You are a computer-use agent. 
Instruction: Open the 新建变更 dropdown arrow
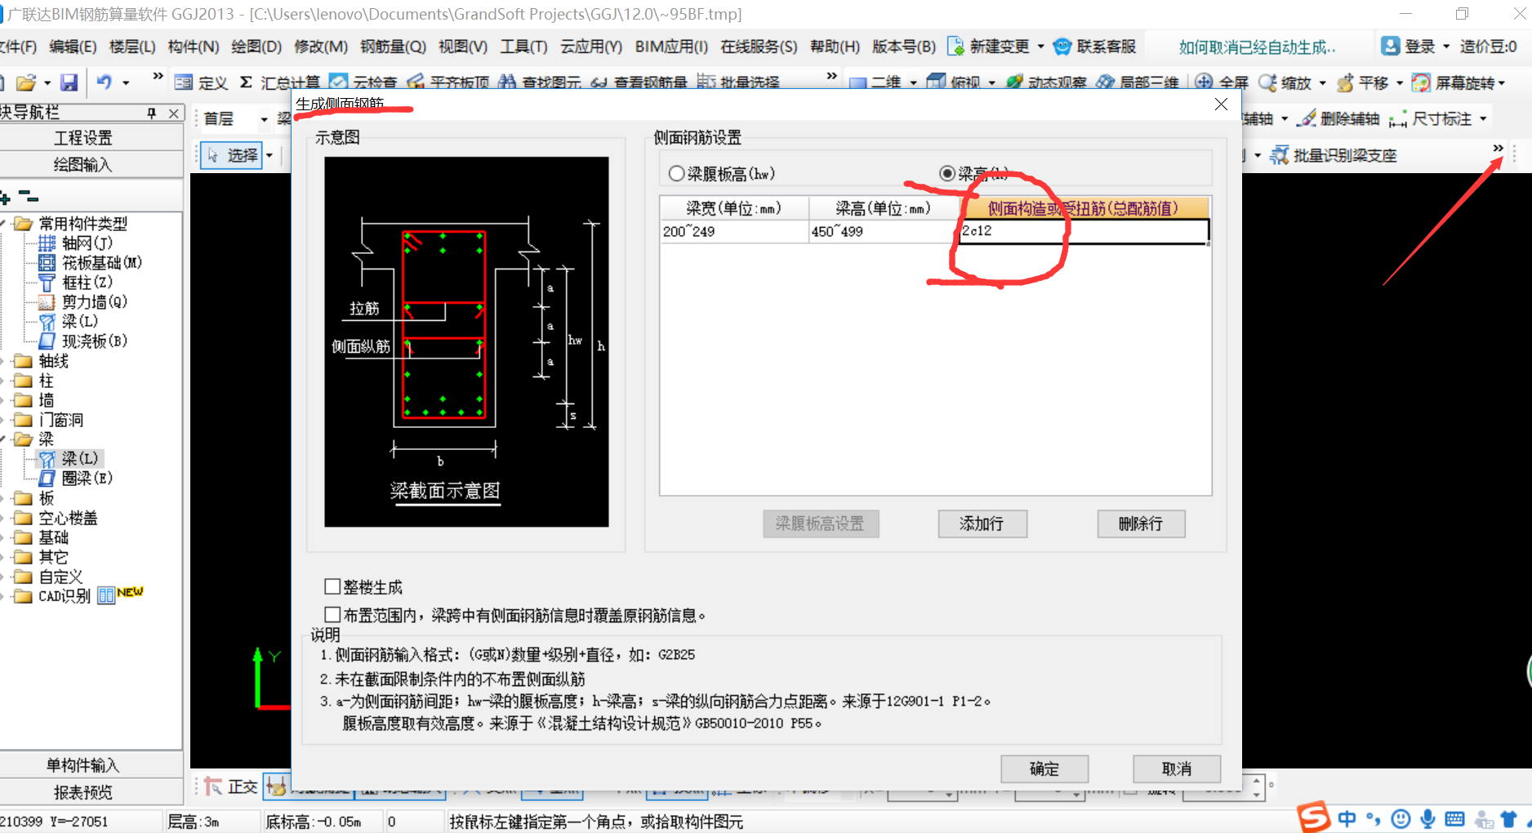[1040, 47]
